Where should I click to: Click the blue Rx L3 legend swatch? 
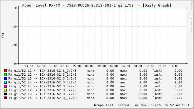coord(5,78)
